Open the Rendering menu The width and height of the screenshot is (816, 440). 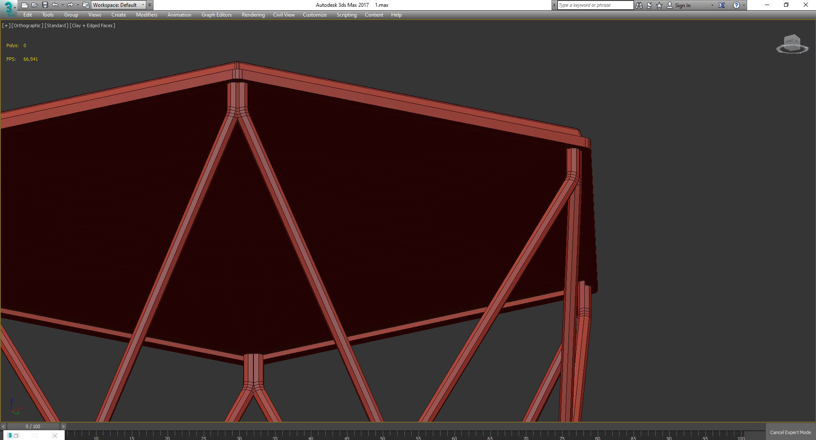point(253,15)
